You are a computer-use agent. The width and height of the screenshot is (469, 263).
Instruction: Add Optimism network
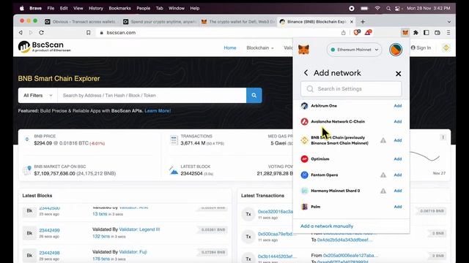tap(397, 159)
